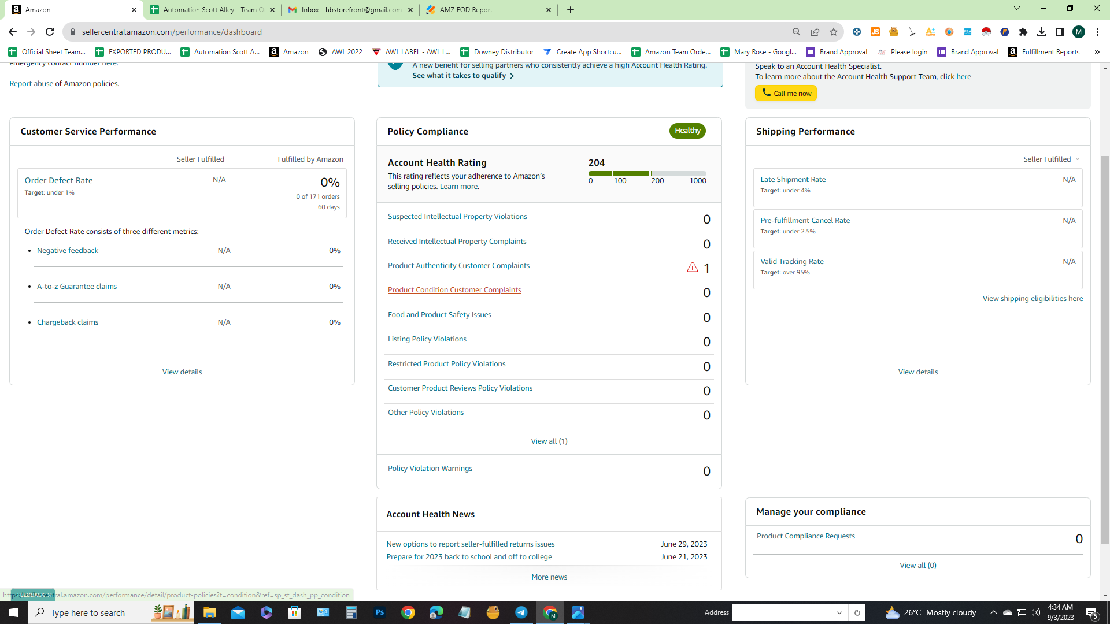The width and height of the screenshot is (1110, 624).
Task: Open File Explorer from taskbar
Action: click(210, 612)
